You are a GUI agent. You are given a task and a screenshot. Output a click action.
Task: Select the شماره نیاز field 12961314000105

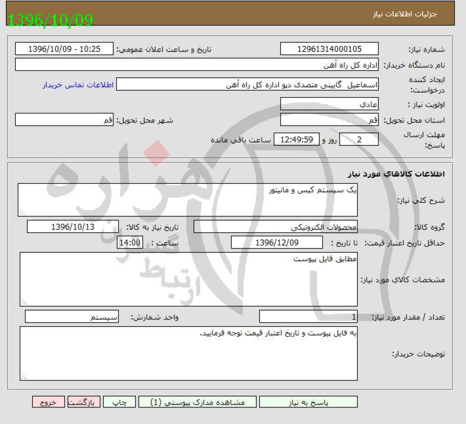[329, 49]
